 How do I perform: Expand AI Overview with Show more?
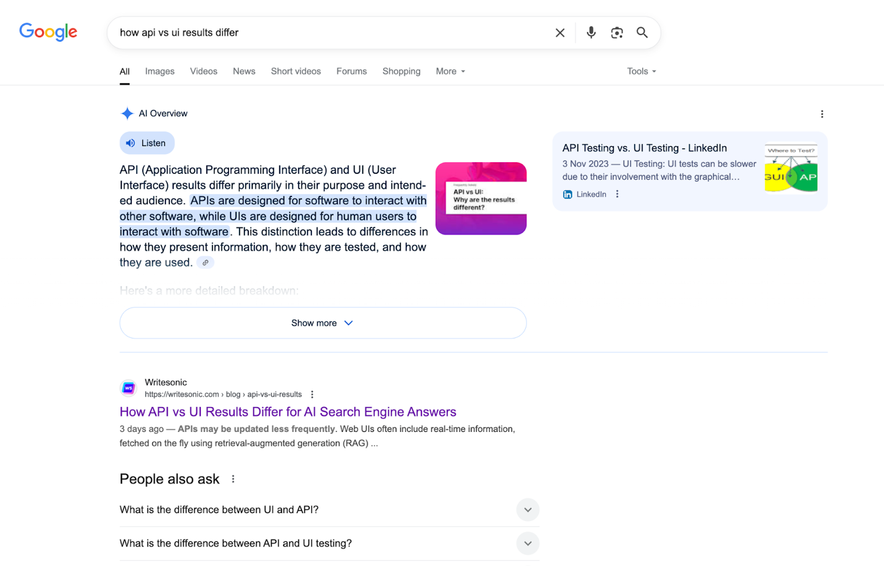click(323, 323)
